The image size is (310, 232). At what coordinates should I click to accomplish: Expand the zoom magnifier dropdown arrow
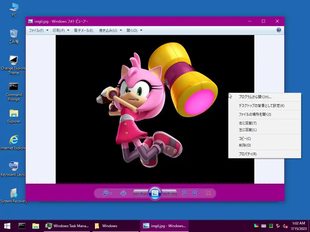[111, 193]
